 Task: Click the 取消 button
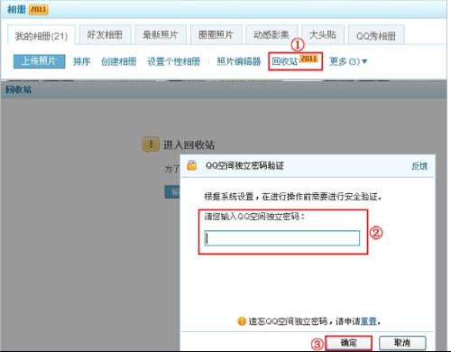click(402, 343)
